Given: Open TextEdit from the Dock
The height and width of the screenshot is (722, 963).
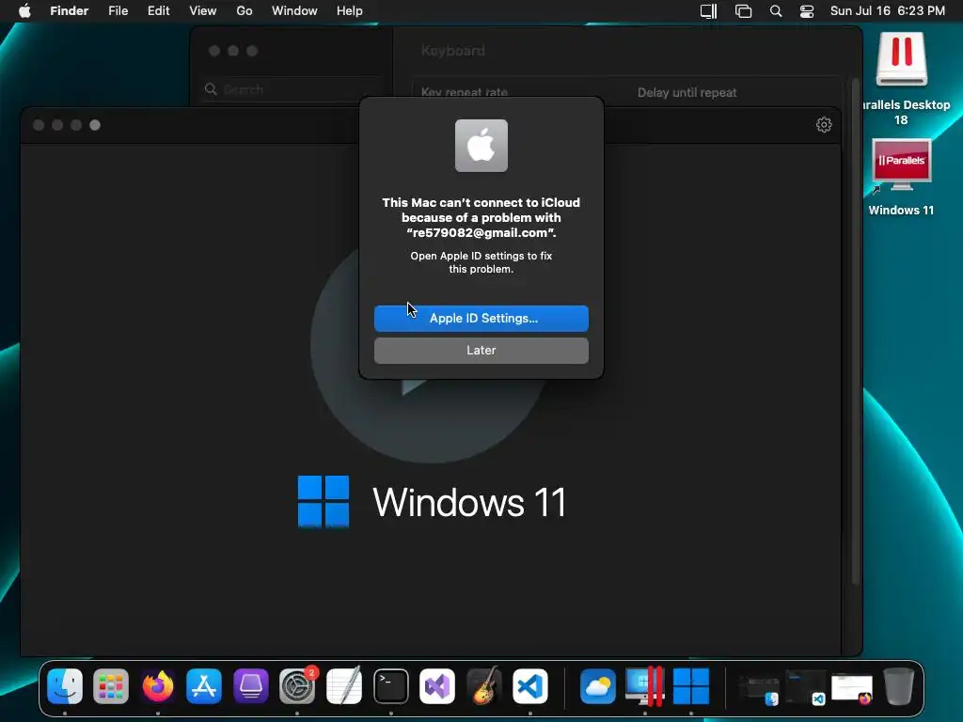Looking at the screenshot, I should point(344,685).
